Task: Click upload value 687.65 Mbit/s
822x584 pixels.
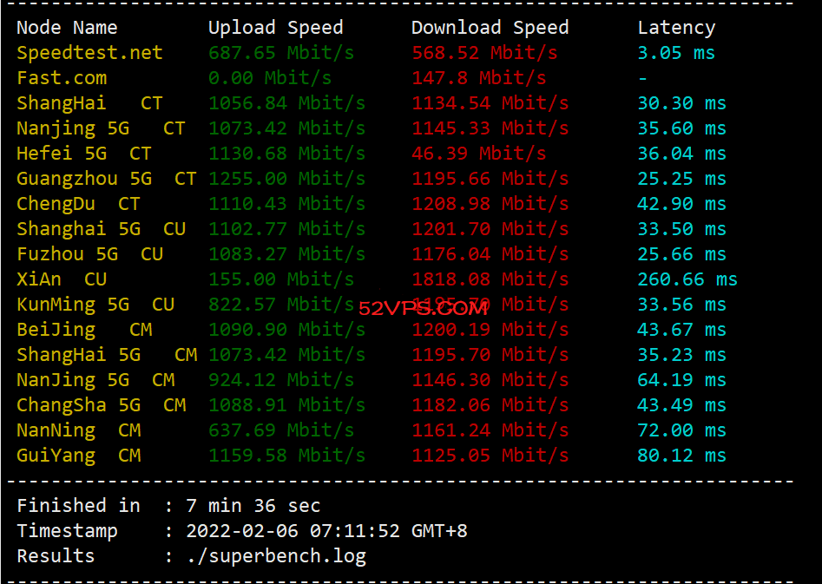Action: point(281,53)
